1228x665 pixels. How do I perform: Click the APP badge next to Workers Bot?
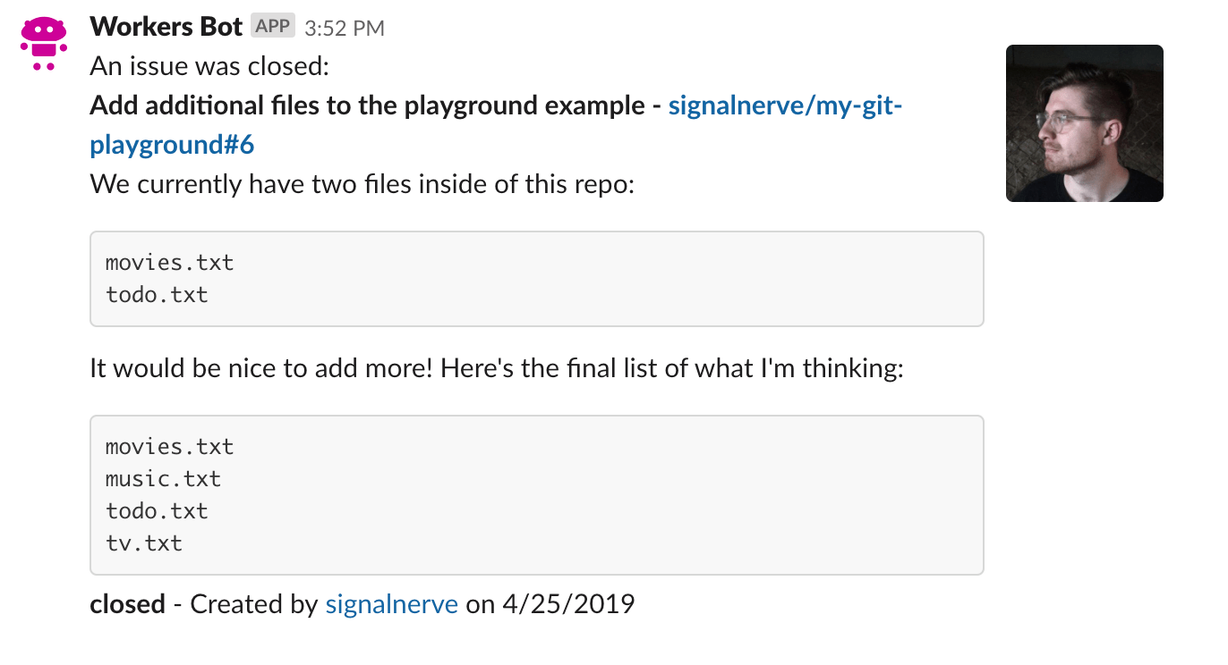[x=270, y=26]
